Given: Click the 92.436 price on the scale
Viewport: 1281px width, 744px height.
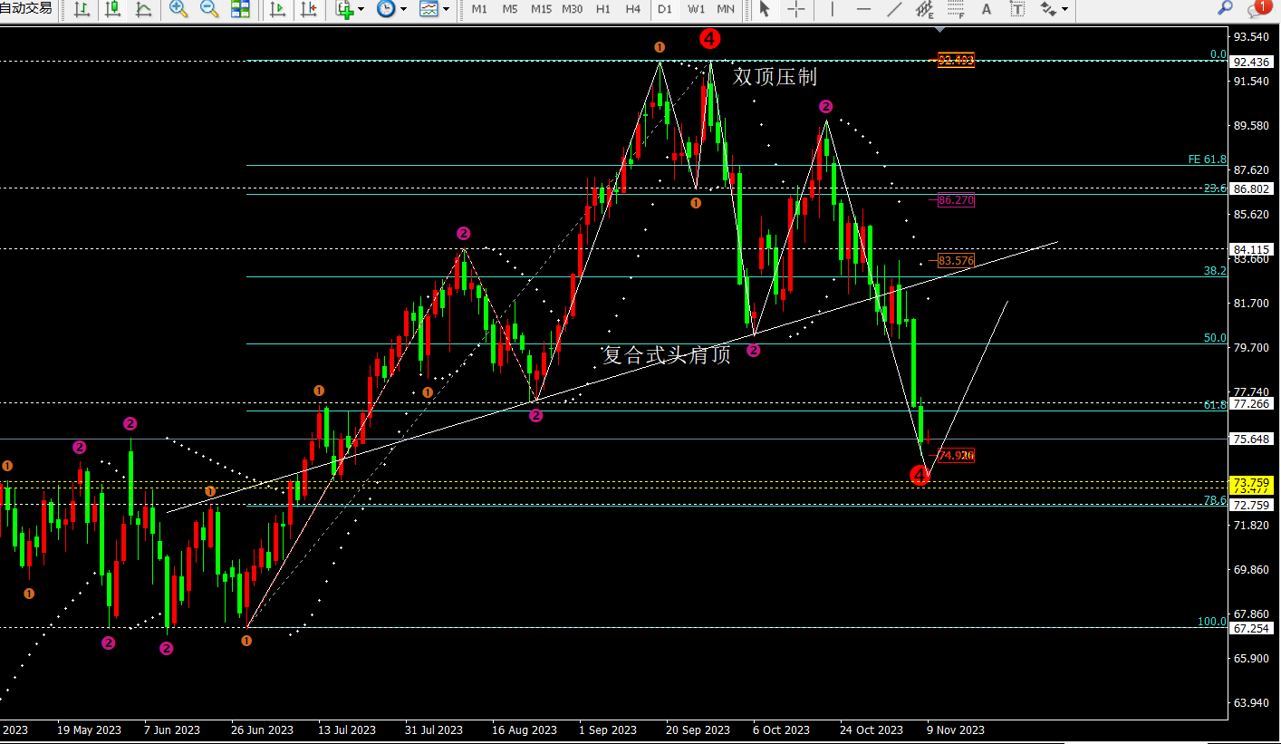Looking at the screenshot, I should point(1251,62).
